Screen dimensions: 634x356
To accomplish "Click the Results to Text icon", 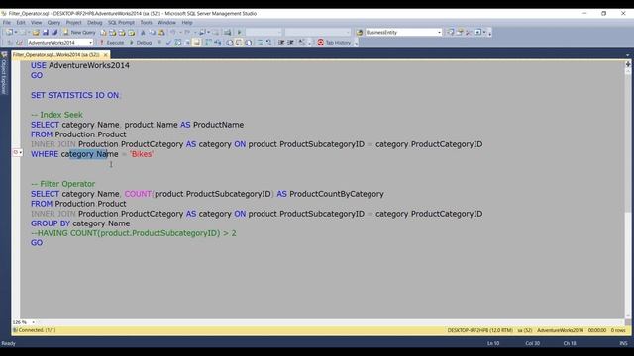I will click(229, 42).
